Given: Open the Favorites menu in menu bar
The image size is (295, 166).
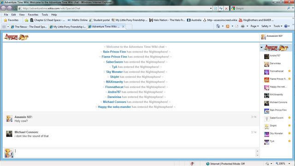Looking at the screenshot, I should coord(33,14).
